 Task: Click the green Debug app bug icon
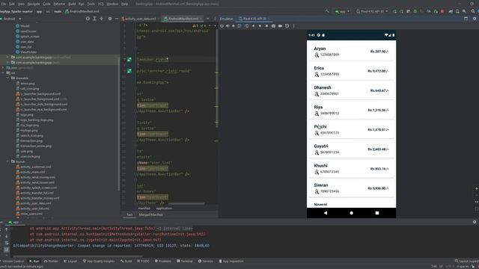[415, 11]
